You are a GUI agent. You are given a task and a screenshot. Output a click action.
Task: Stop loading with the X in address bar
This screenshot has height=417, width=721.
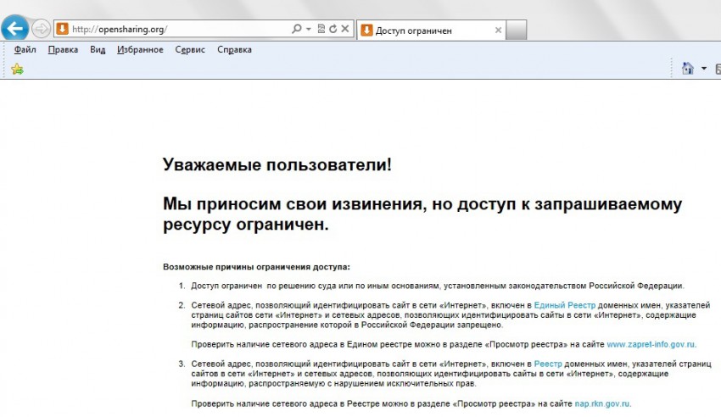345,30
